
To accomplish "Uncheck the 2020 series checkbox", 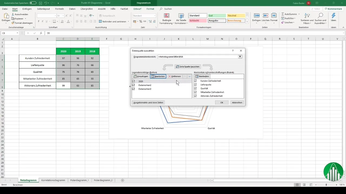I will coord(133,81).
